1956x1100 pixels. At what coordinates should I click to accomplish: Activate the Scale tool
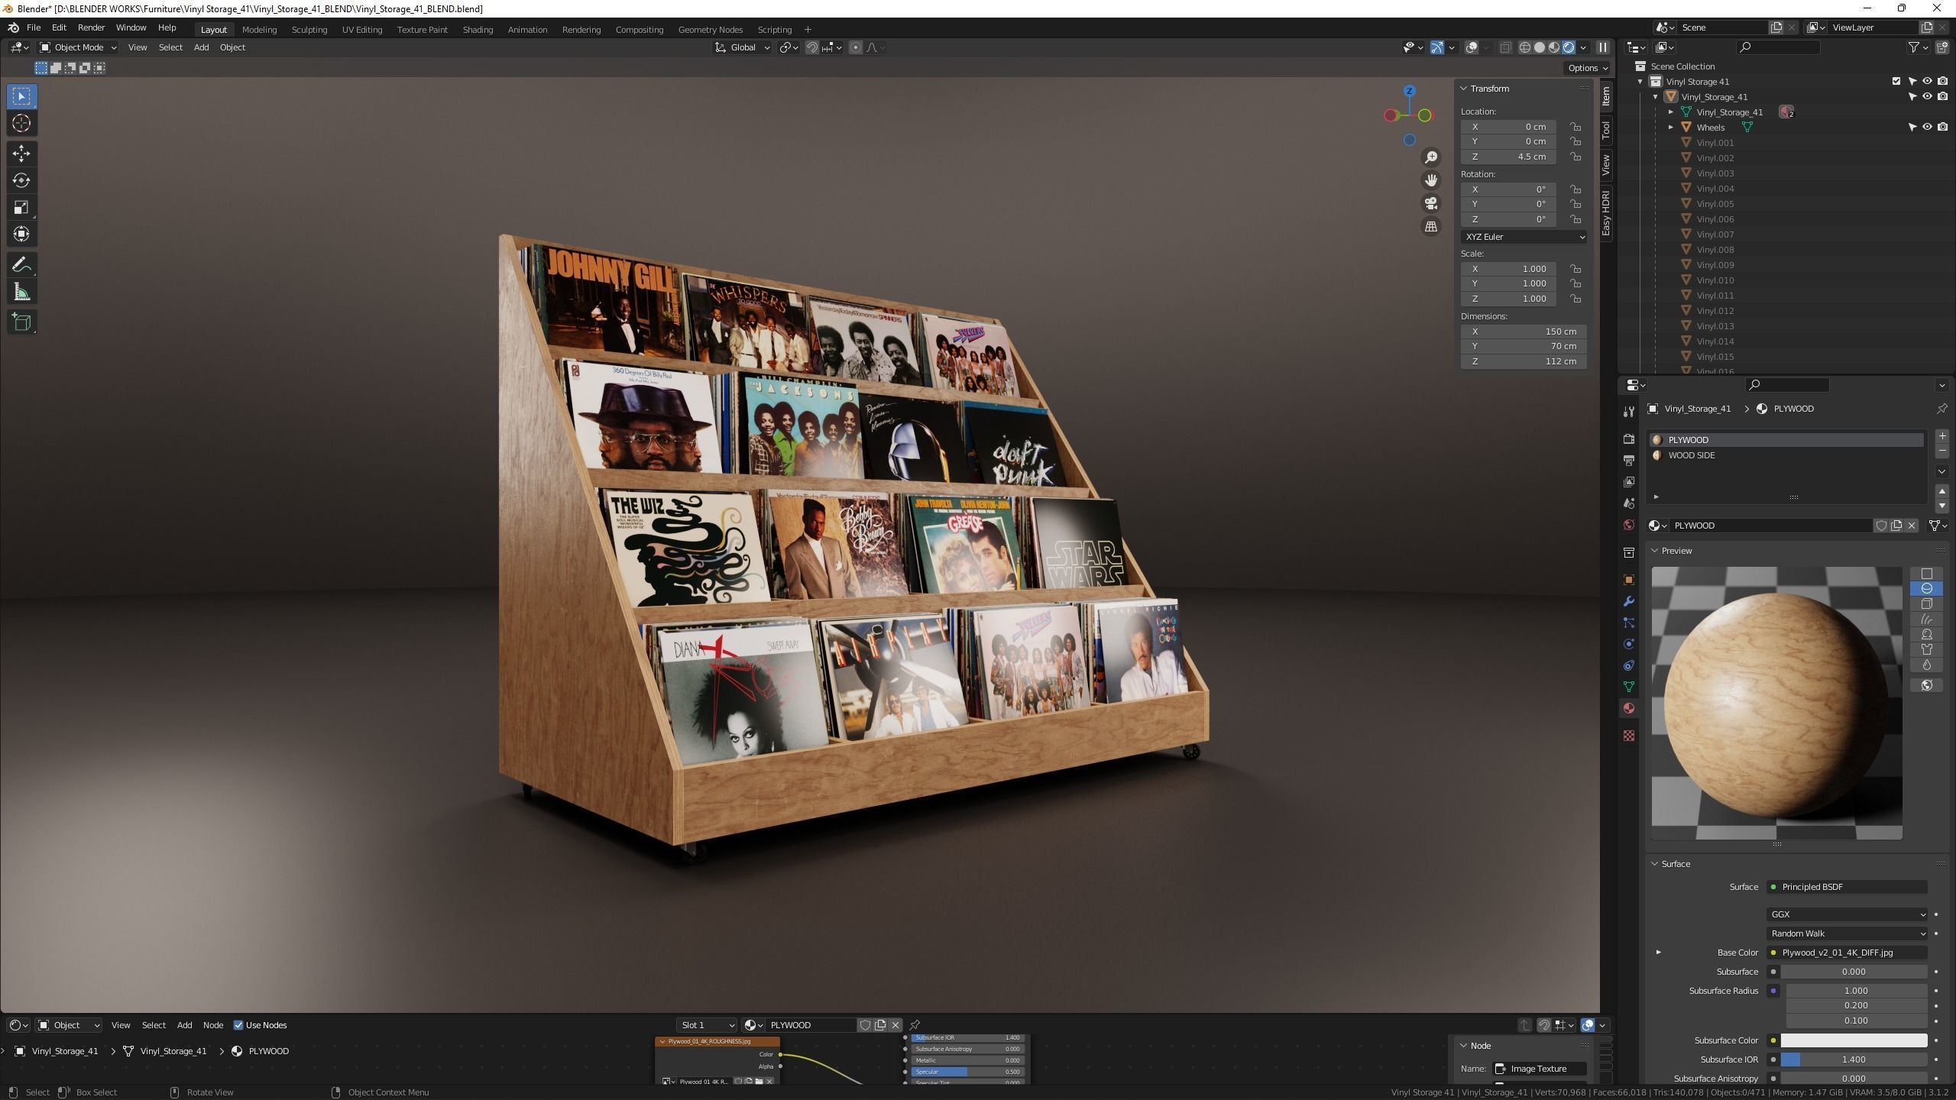tap(21, 207)
